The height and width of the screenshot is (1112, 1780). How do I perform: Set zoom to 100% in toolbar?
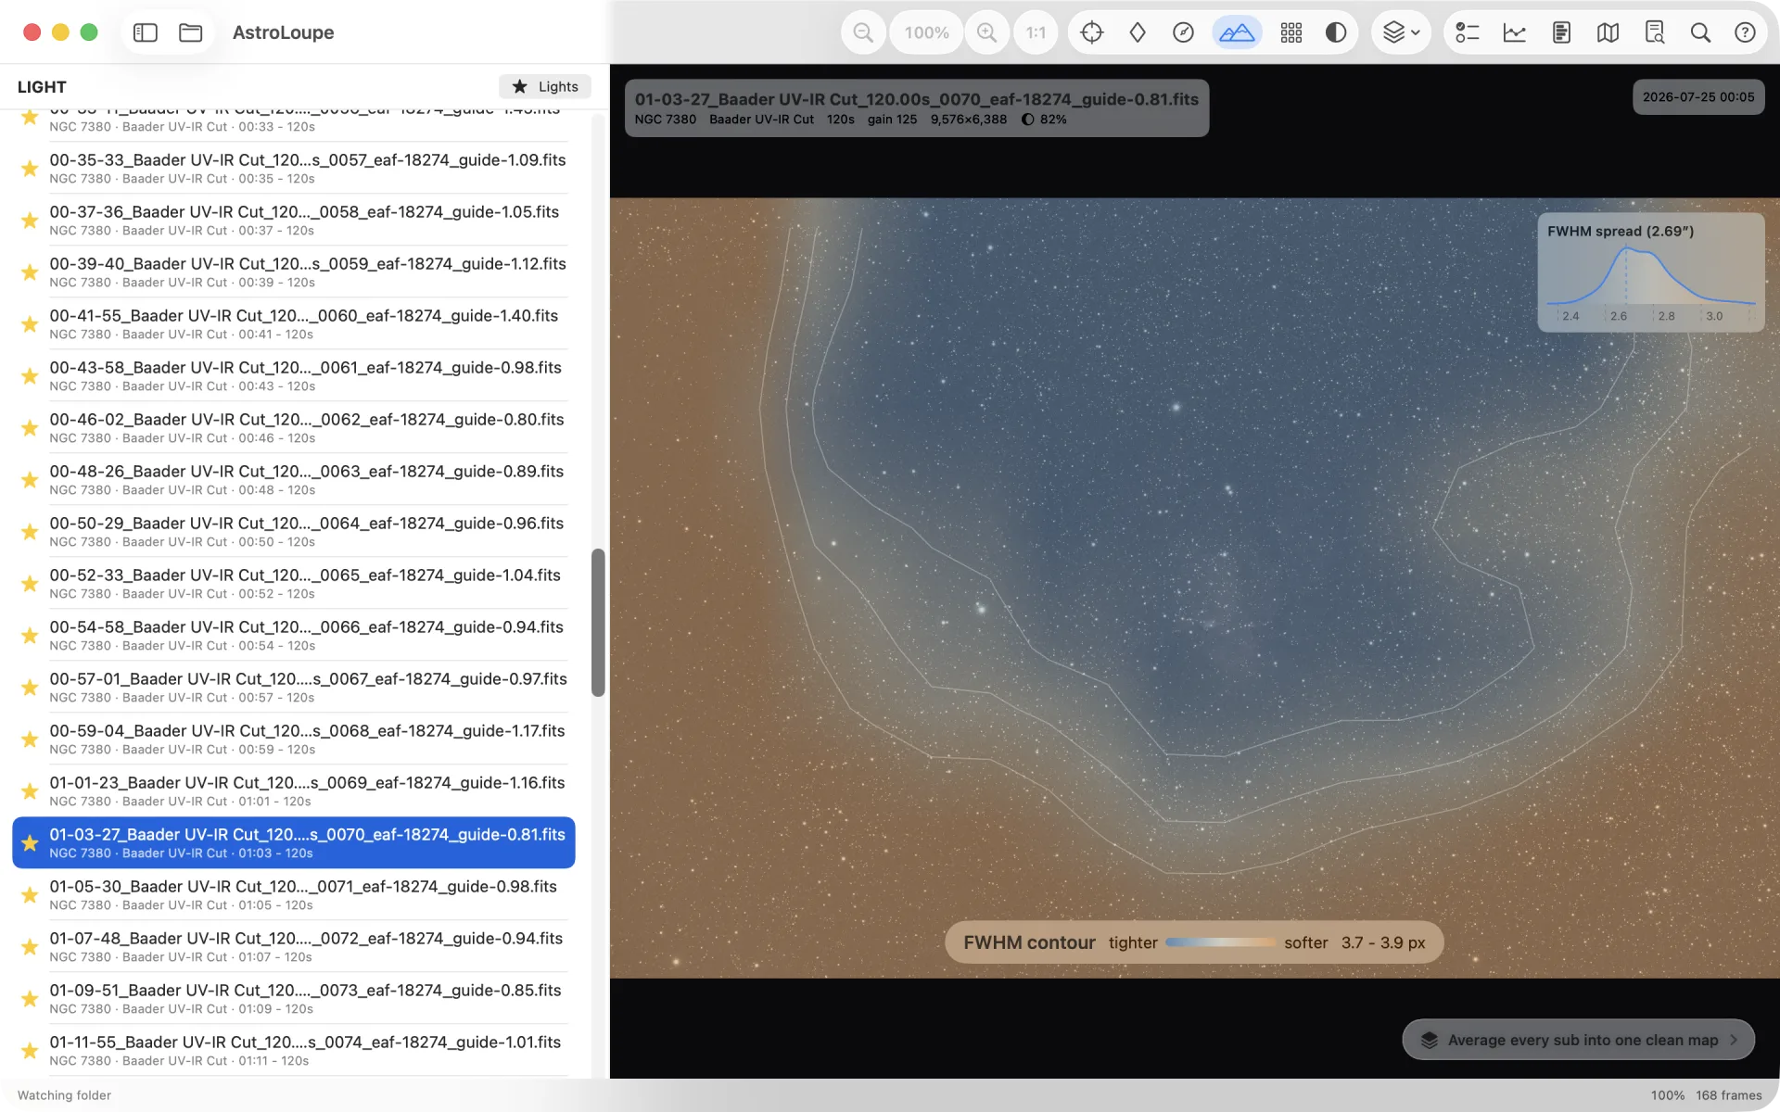926,32
